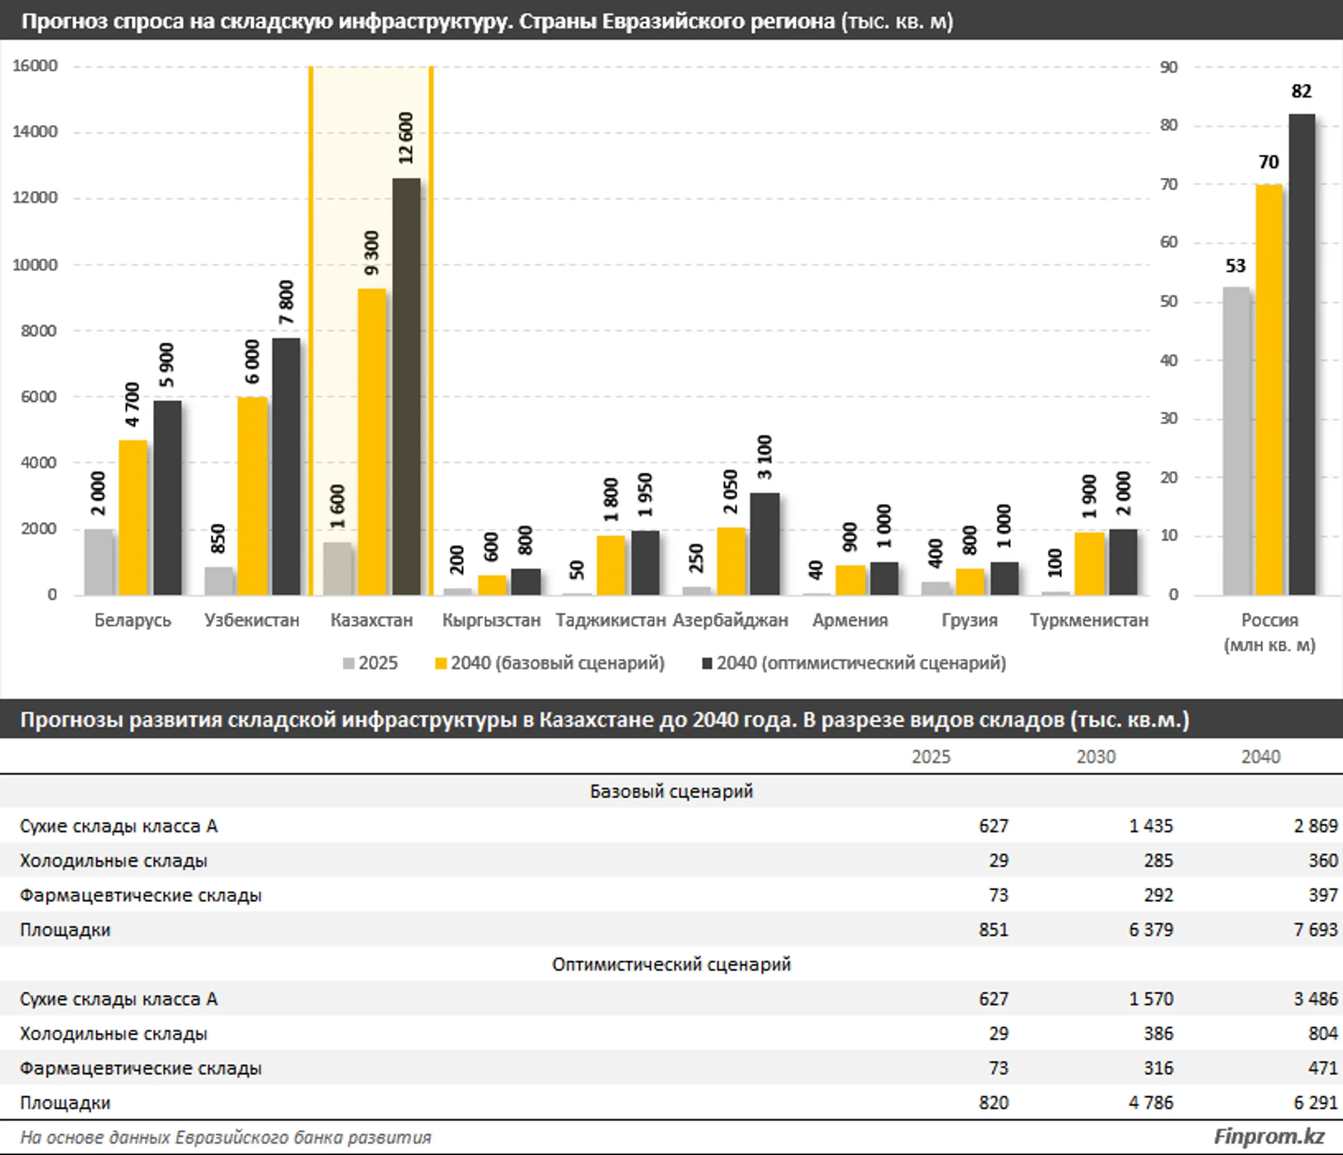Click the Оптимистический сценарий section header
Screen dimensions: 1343x1155
pos(671,964)
